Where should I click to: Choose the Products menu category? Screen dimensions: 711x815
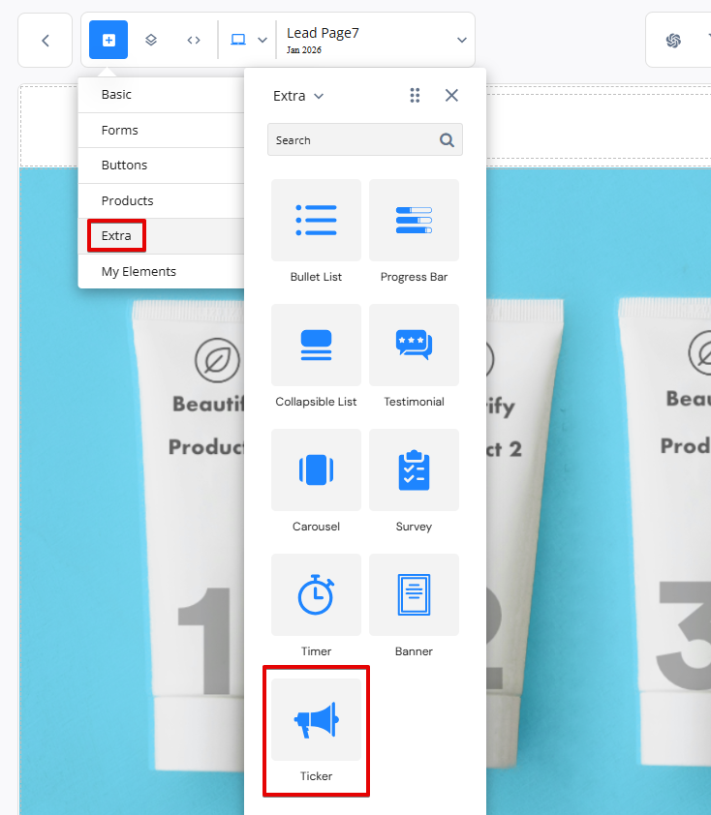point(127,200)
